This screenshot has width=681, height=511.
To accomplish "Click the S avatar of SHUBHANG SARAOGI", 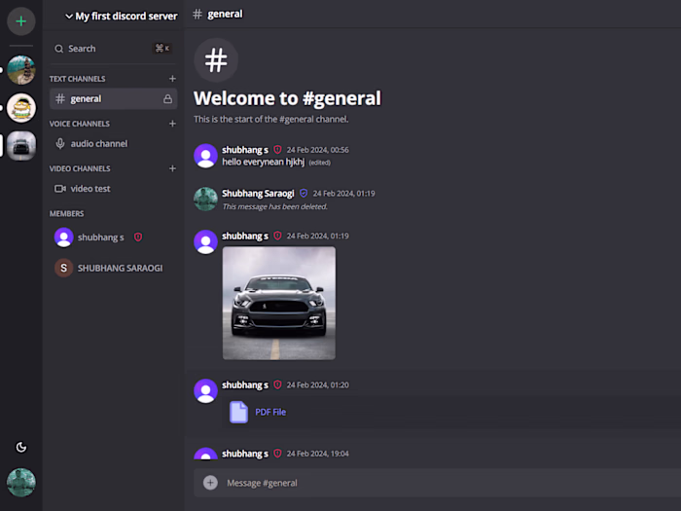I will [x=64, y=268].
